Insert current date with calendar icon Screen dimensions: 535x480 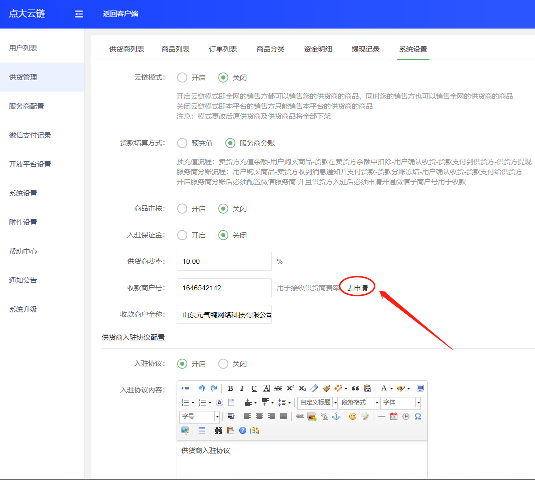click(394, 416)
